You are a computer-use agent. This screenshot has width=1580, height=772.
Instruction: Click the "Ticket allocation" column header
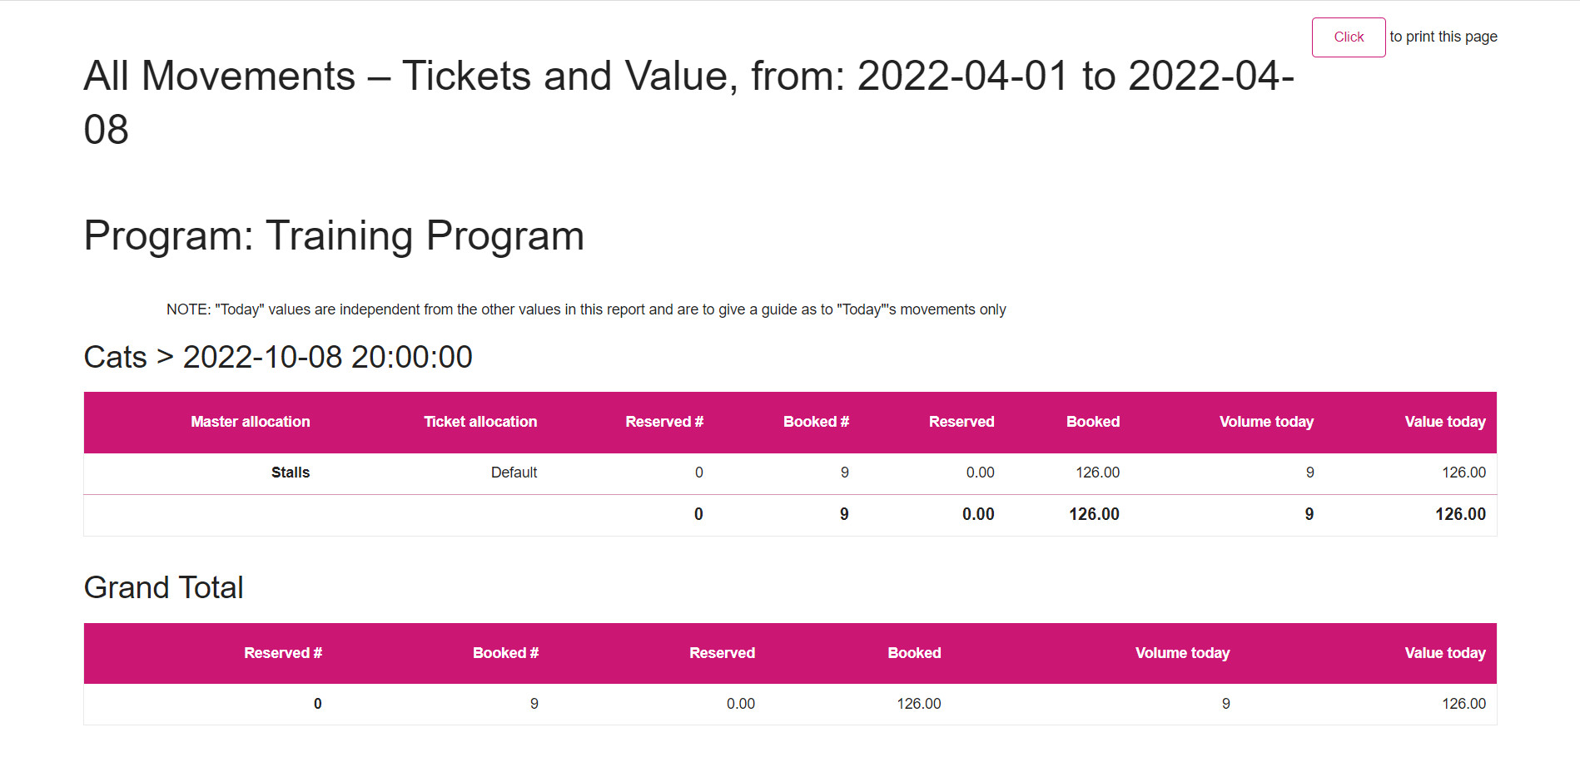coord(480,422)
